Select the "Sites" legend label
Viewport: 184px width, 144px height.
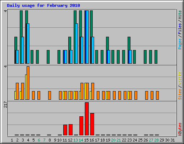coord(180,94)
